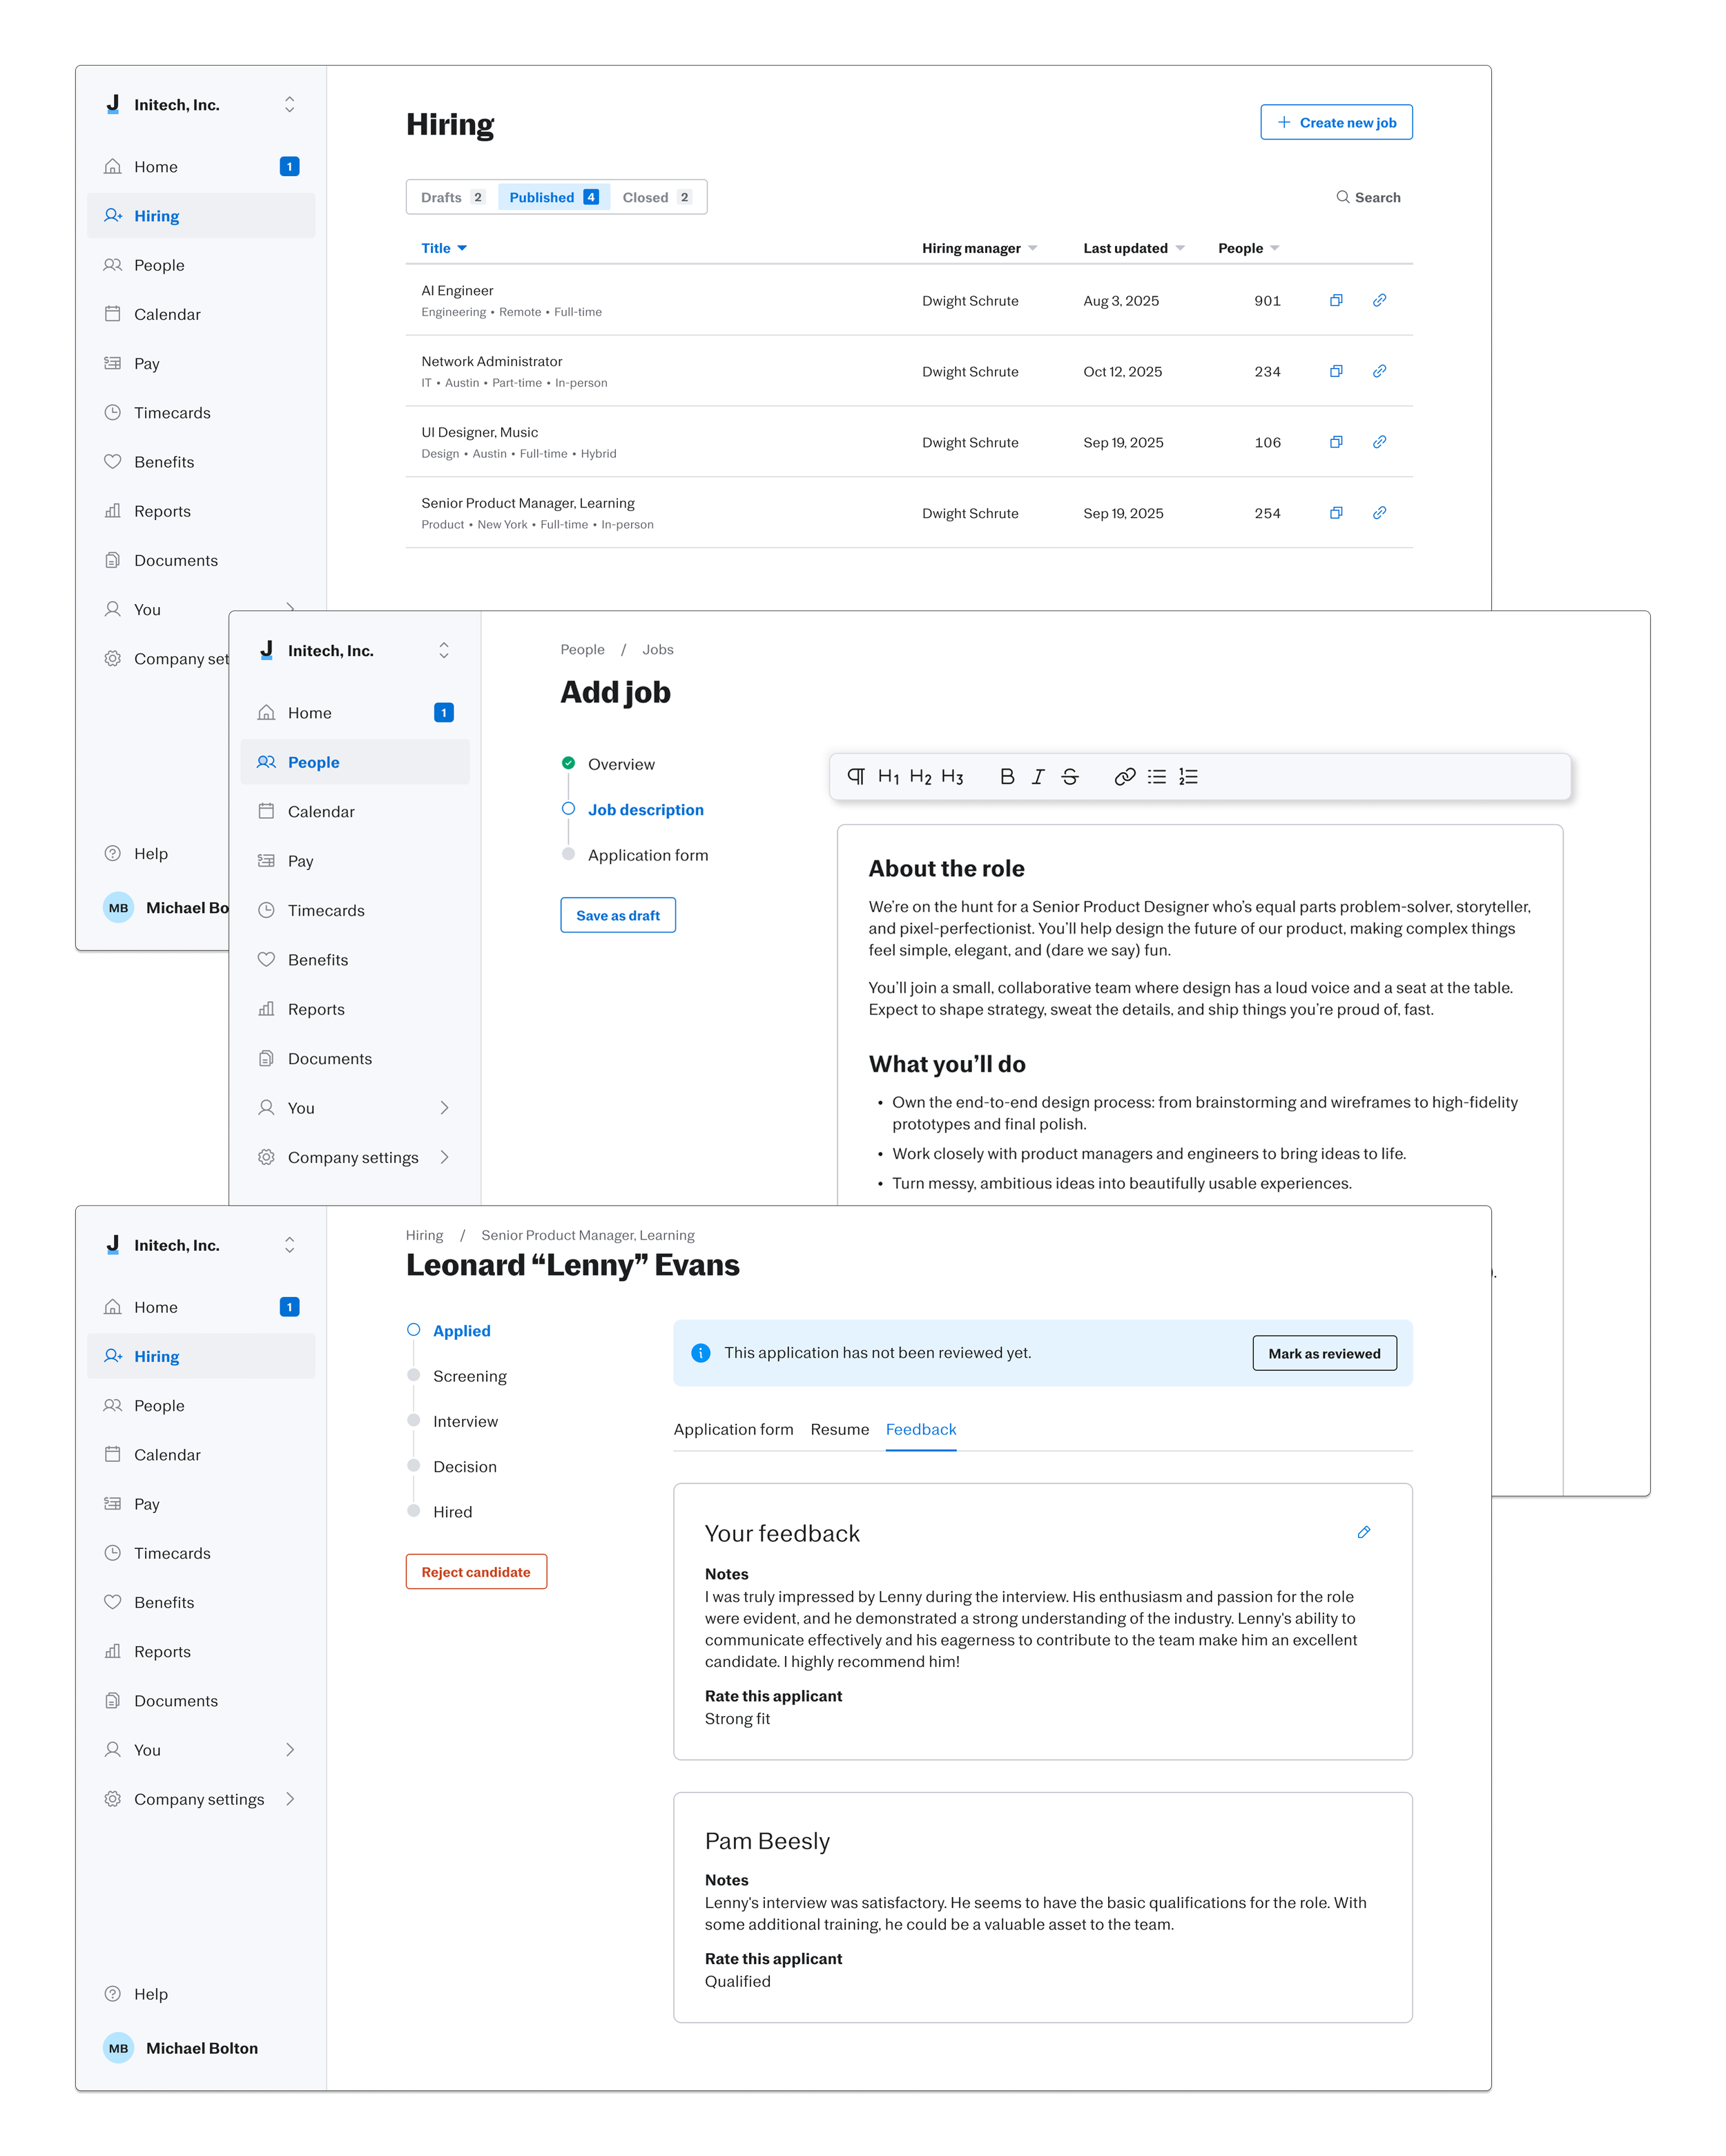Copy link for UI Designer, Music job
Viewport: 1726px width, 2156px height.
coord(1379,442)
